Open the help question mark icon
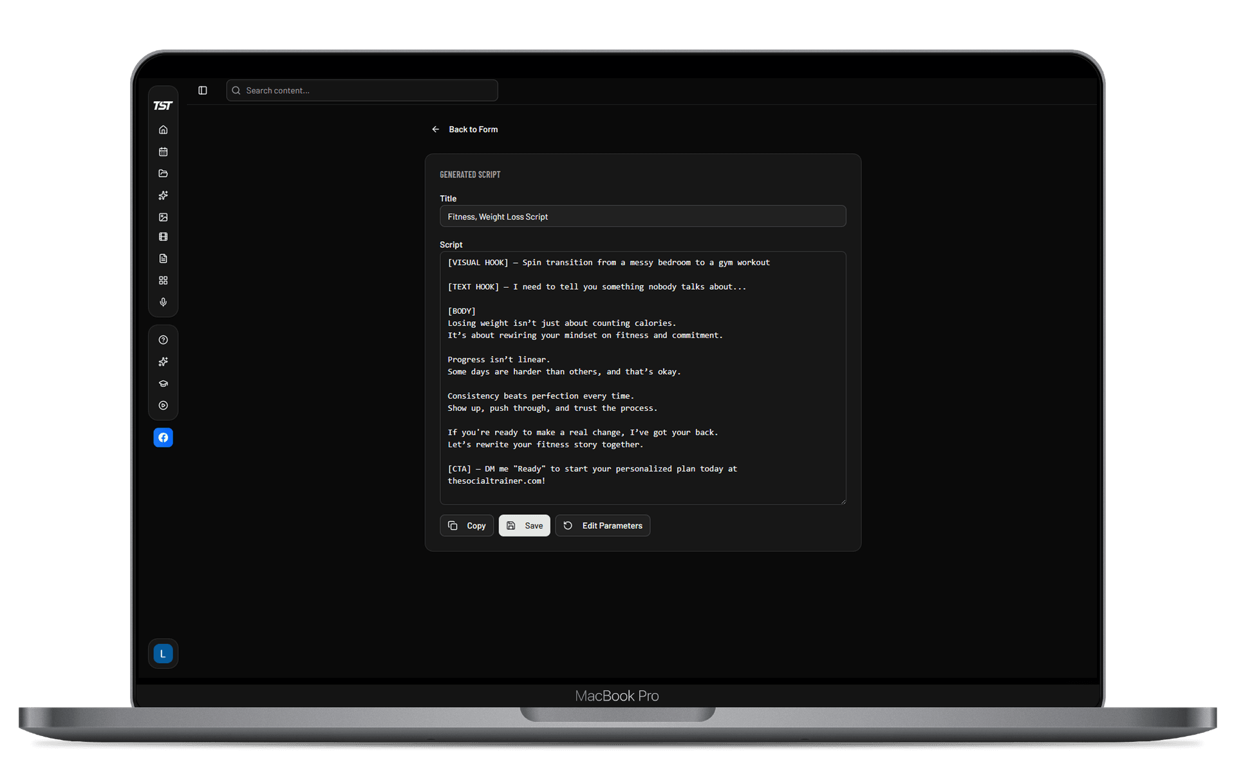The width and height of the screenshot is (1236, 765). 163,339
